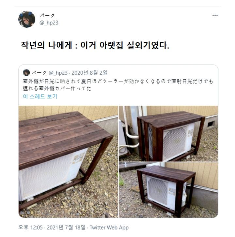Click the Twitter Web App source label

[x=109, y=228]
